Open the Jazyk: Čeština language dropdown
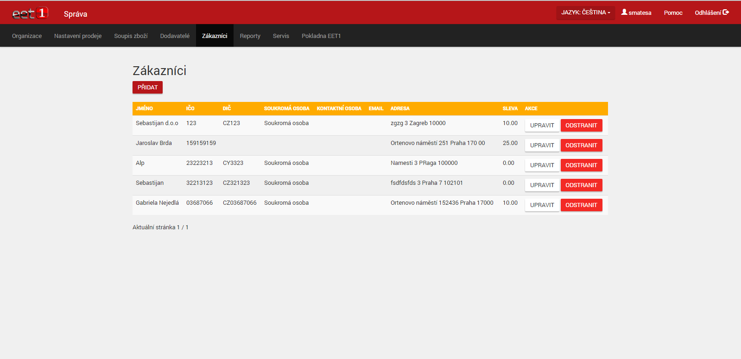Screen dimensions: 741x359 click(x=586, y=13)
